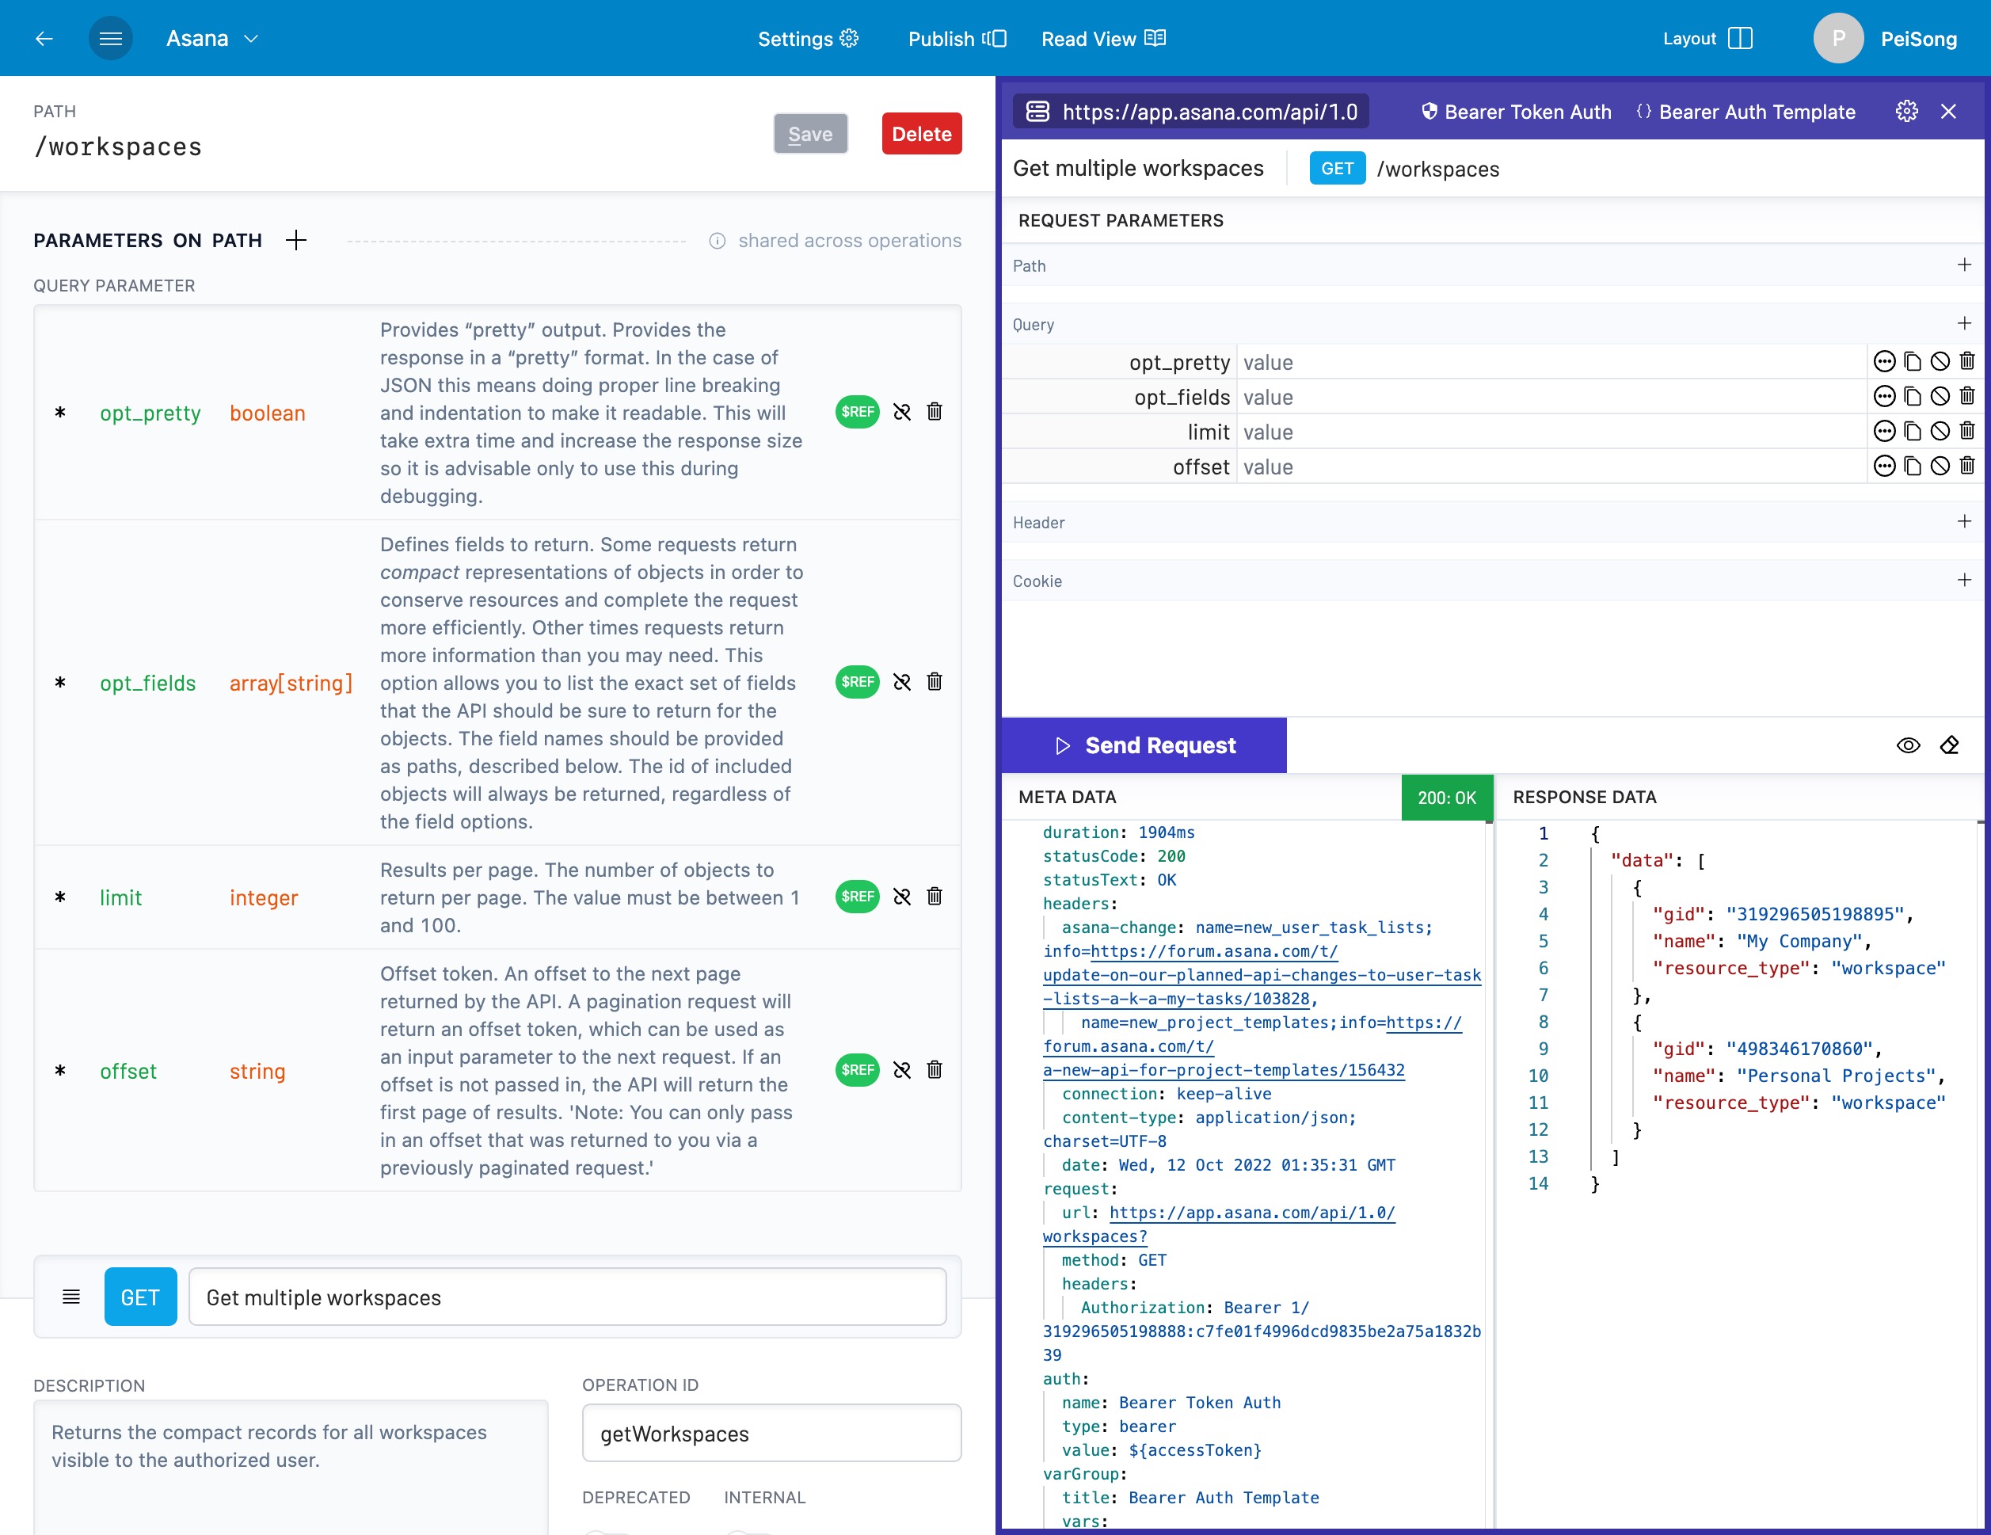Remove the offset query parameter
This screenshot has height=1535, width=1991.
point(1967,466)
